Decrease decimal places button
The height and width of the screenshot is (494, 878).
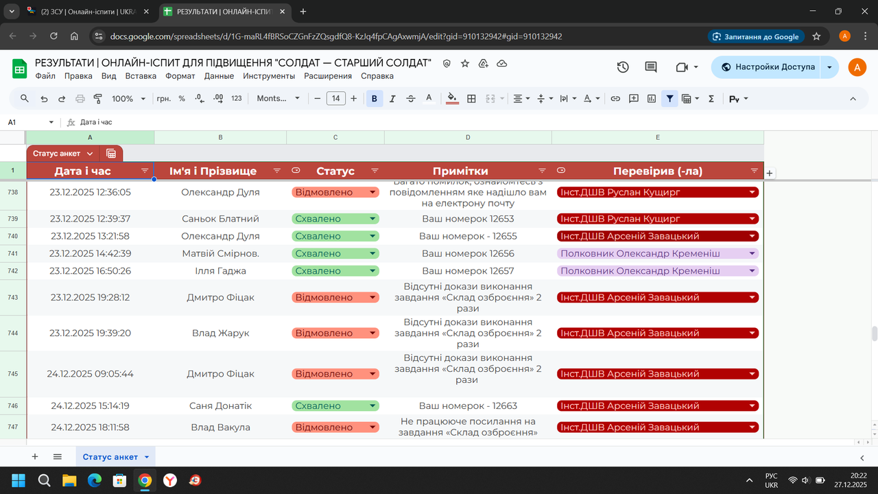[x=200, y=99]
